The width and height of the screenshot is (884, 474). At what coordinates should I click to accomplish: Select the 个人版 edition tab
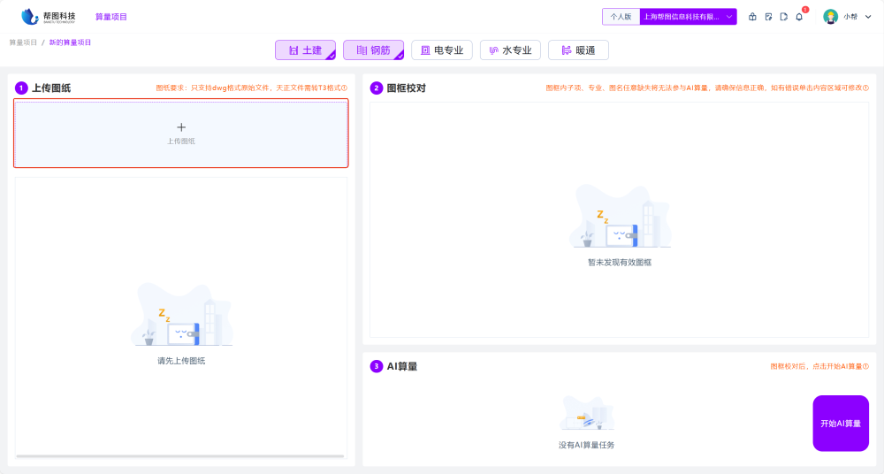click(x=621, y=17)
